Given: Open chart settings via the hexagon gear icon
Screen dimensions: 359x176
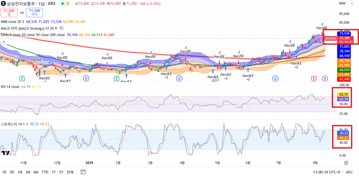Looking at the screenshot, I should (x=346, y=163).
